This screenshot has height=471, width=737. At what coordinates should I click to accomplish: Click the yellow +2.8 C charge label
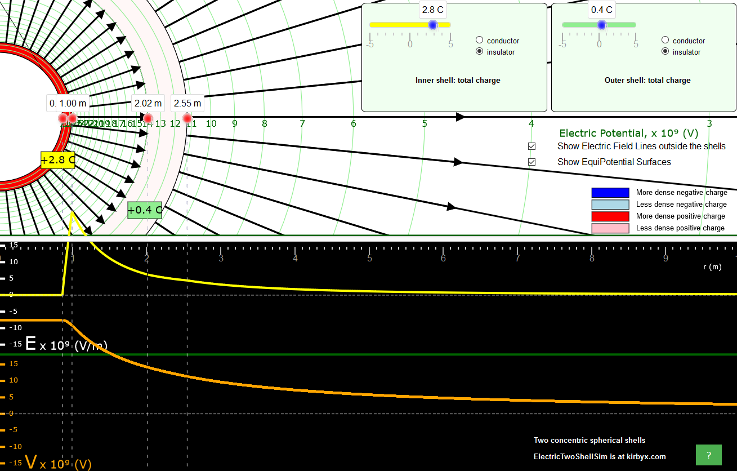58,160
